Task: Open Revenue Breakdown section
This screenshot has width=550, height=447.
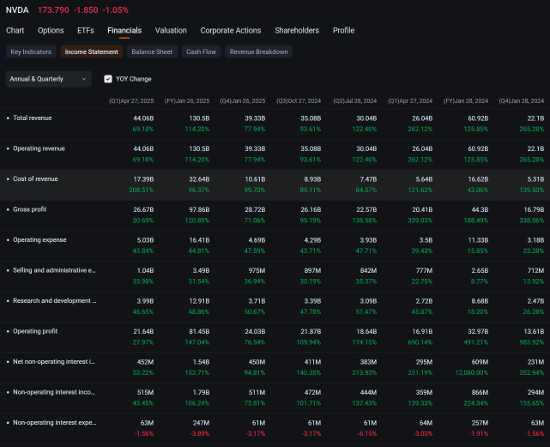Action: [259, 51]
